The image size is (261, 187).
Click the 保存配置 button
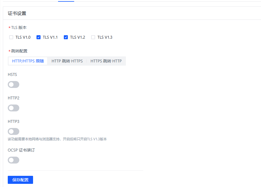coord(20,180)
